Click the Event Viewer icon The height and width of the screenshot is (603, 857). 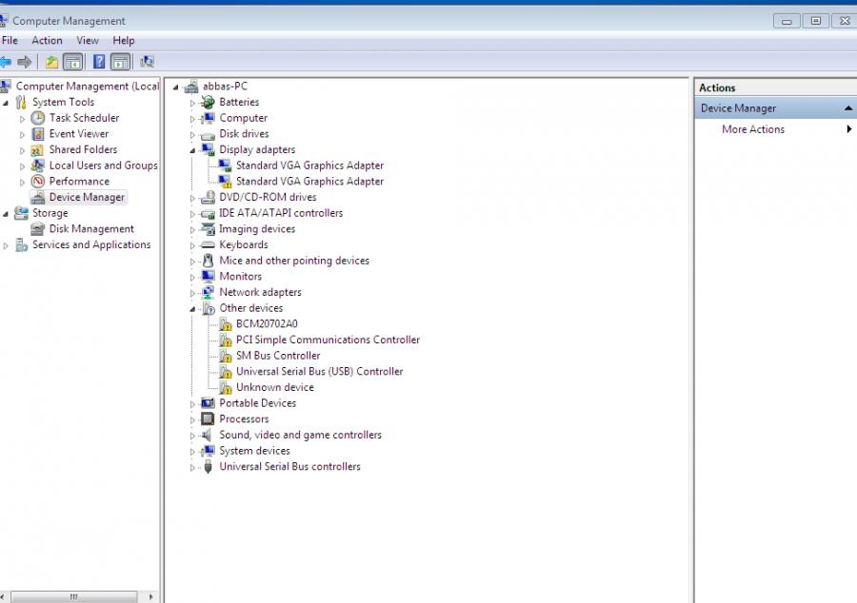point(38,134)
